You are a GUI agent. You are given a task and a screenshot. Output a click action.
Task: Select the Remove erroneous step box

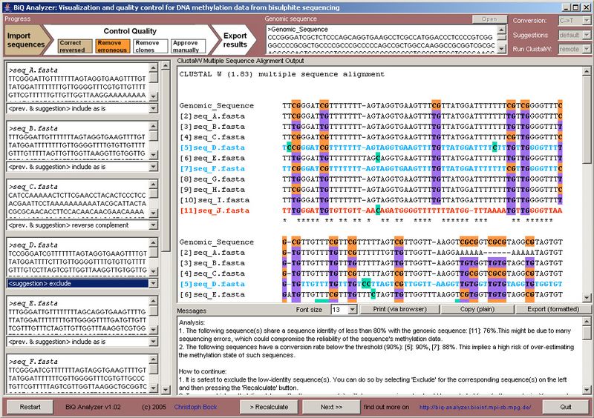(111, 47)
